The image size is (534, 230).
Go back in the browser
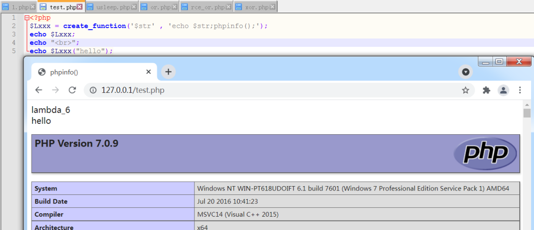(x=39, y=90)
